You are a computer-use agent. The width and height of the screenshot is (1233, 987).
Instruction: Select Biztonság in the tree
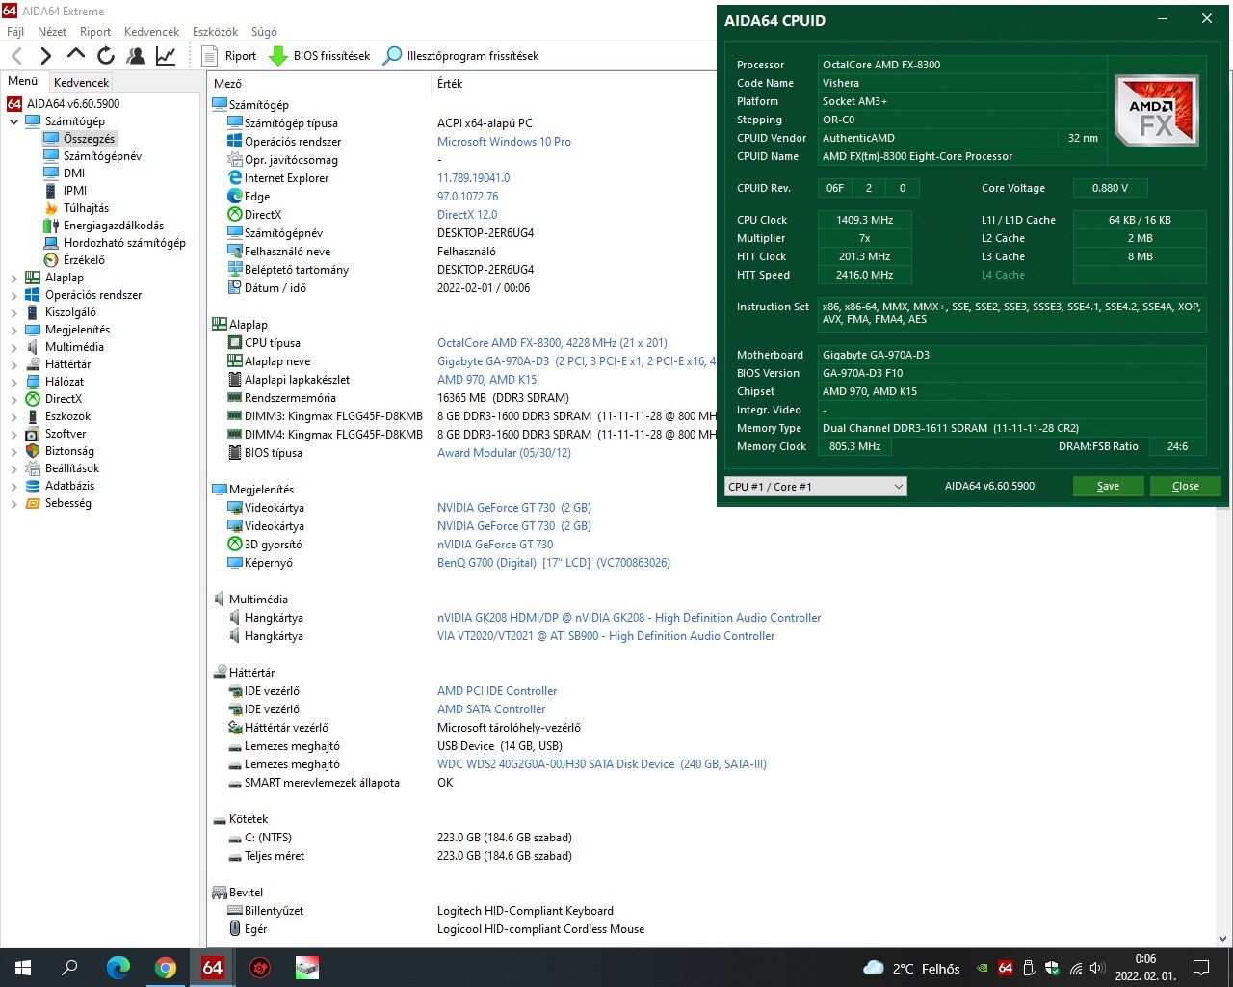click(x=69, y=451)
